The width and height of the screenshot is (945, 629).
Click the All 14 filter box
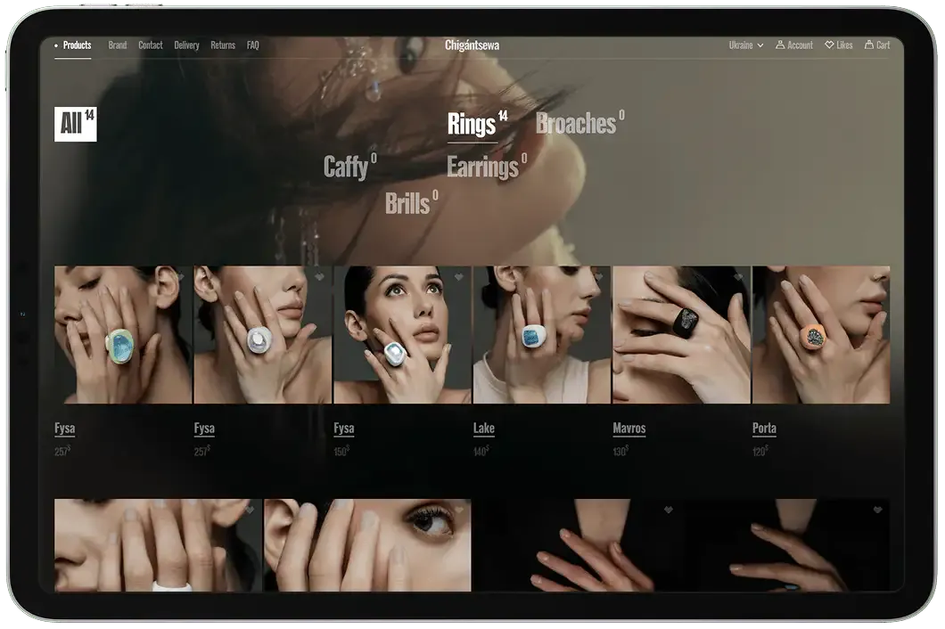(75, 124)
